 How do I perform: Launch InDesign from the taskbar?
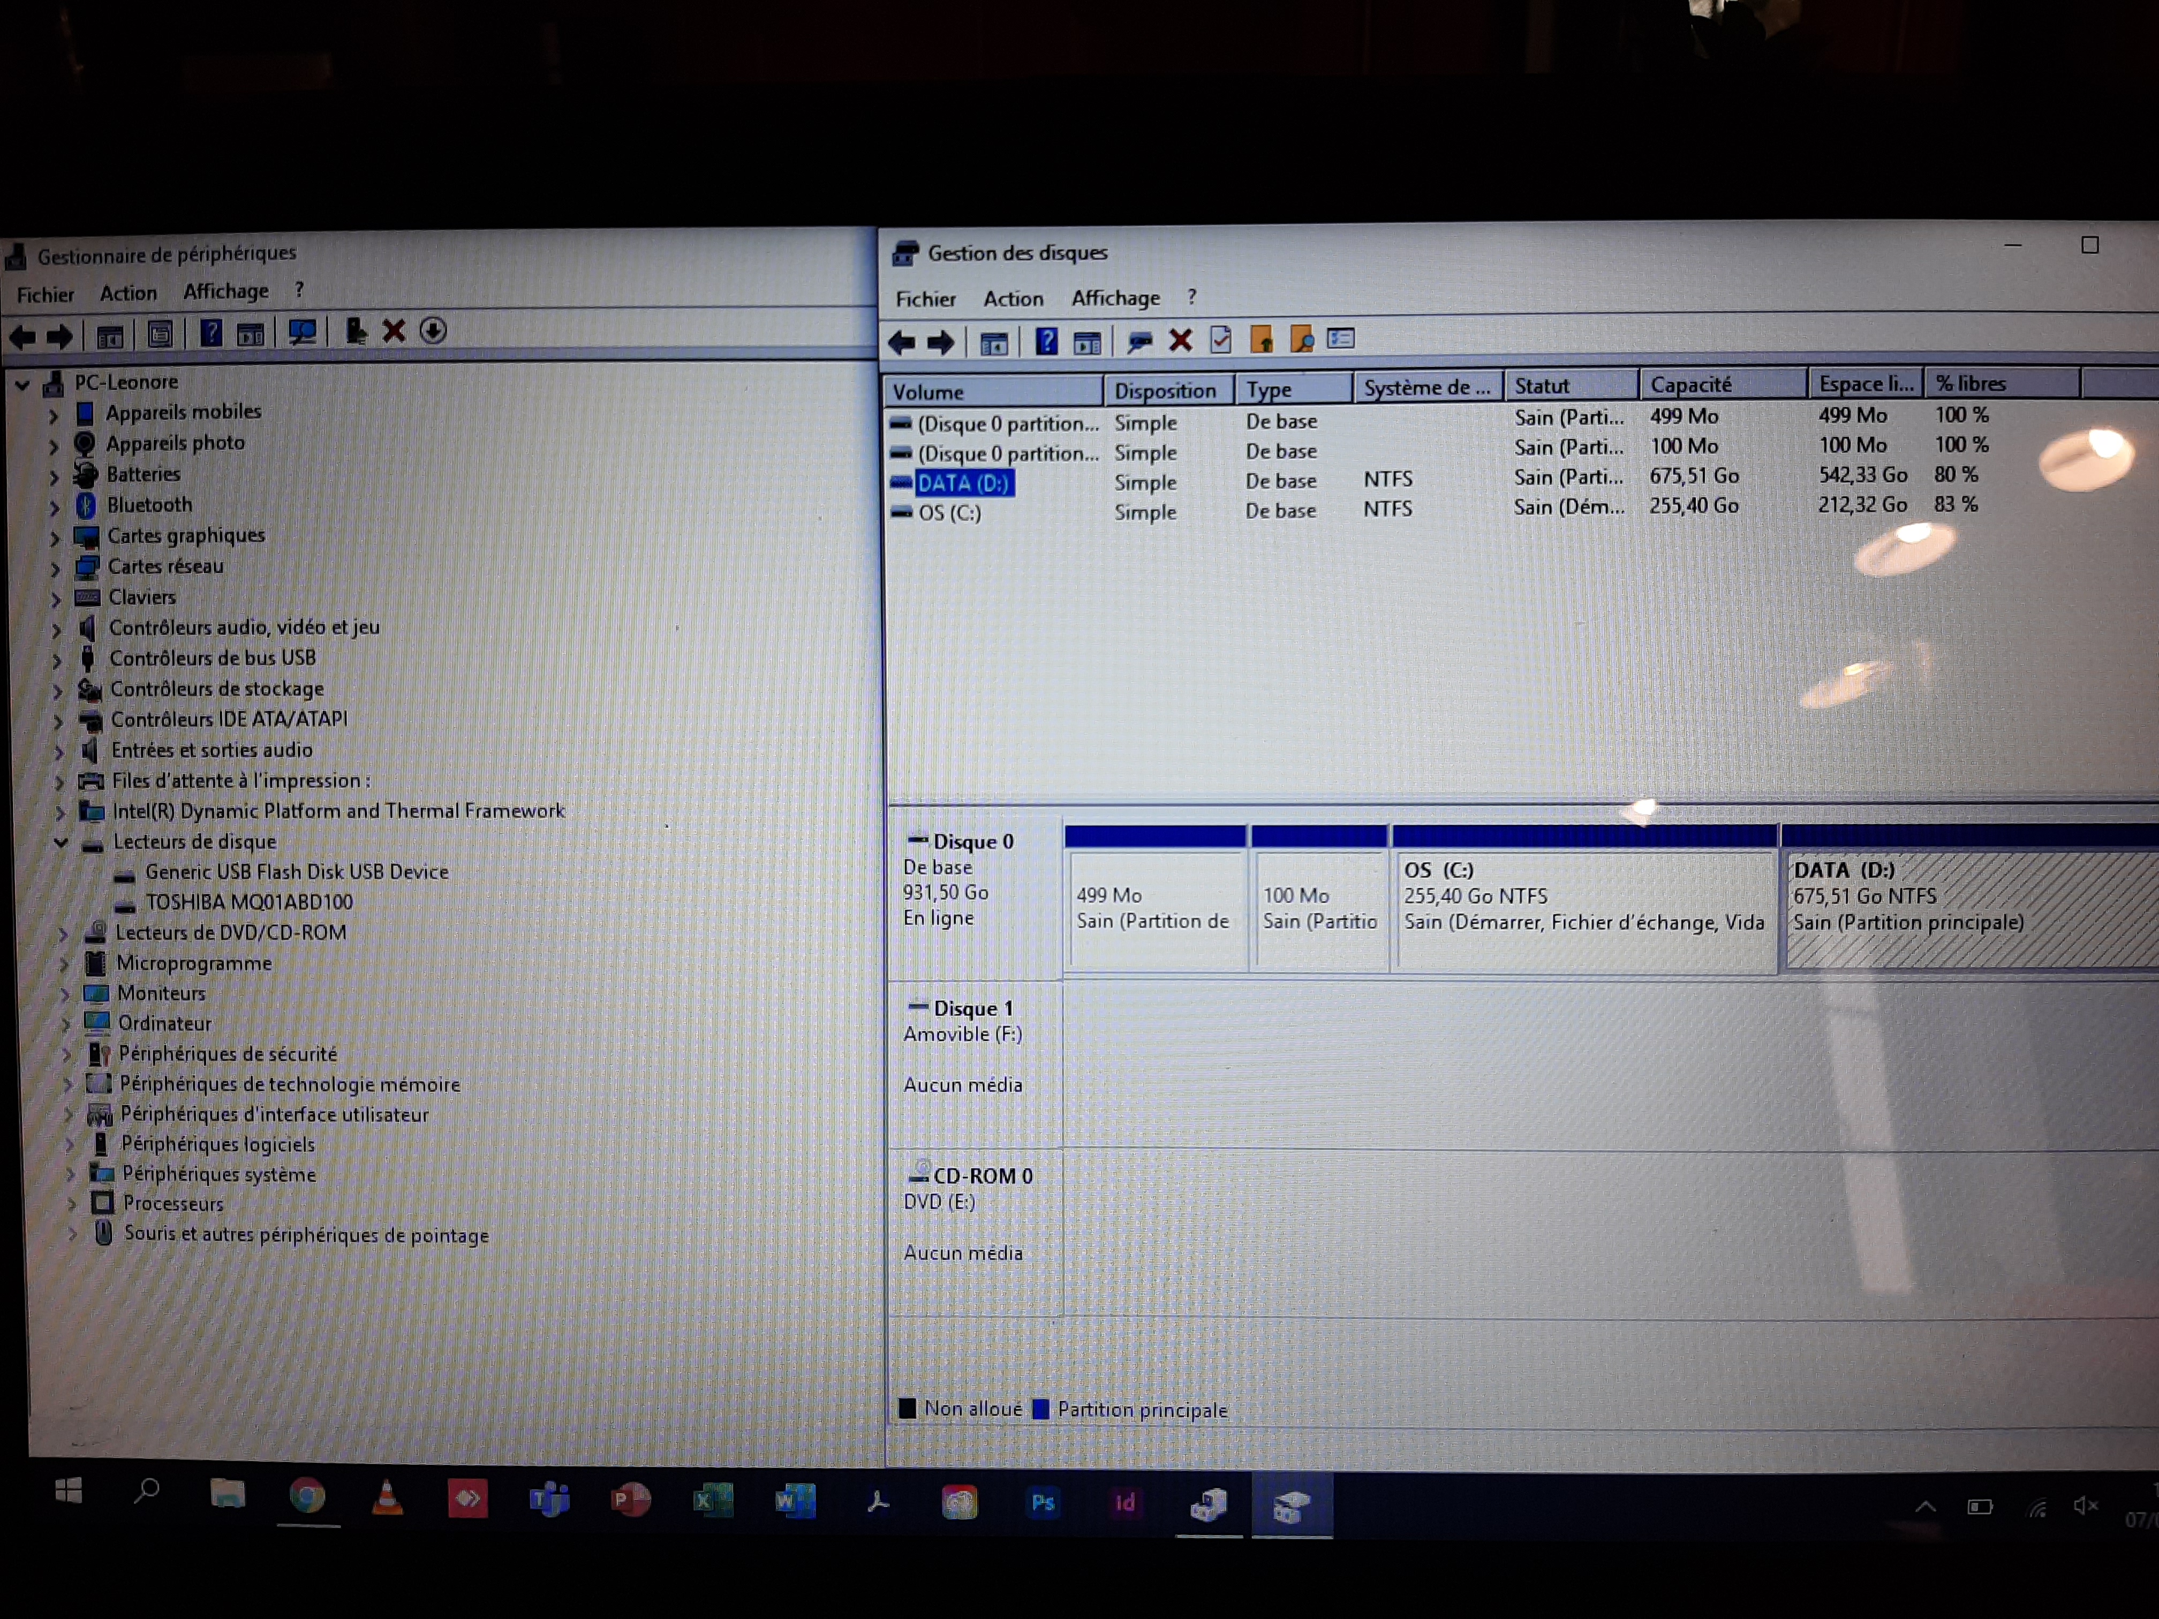click(1124, 1503)
